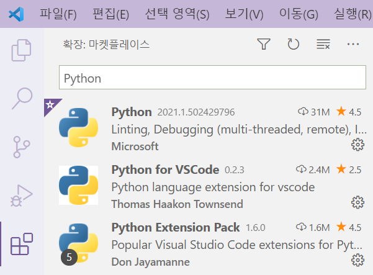Refresh the extensions list

click(294, 44)
